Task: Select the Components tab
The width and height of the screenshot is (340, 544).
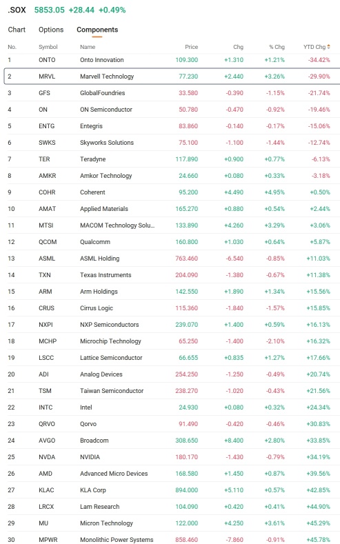Action: pyautogui.click(x=97, y=30)
